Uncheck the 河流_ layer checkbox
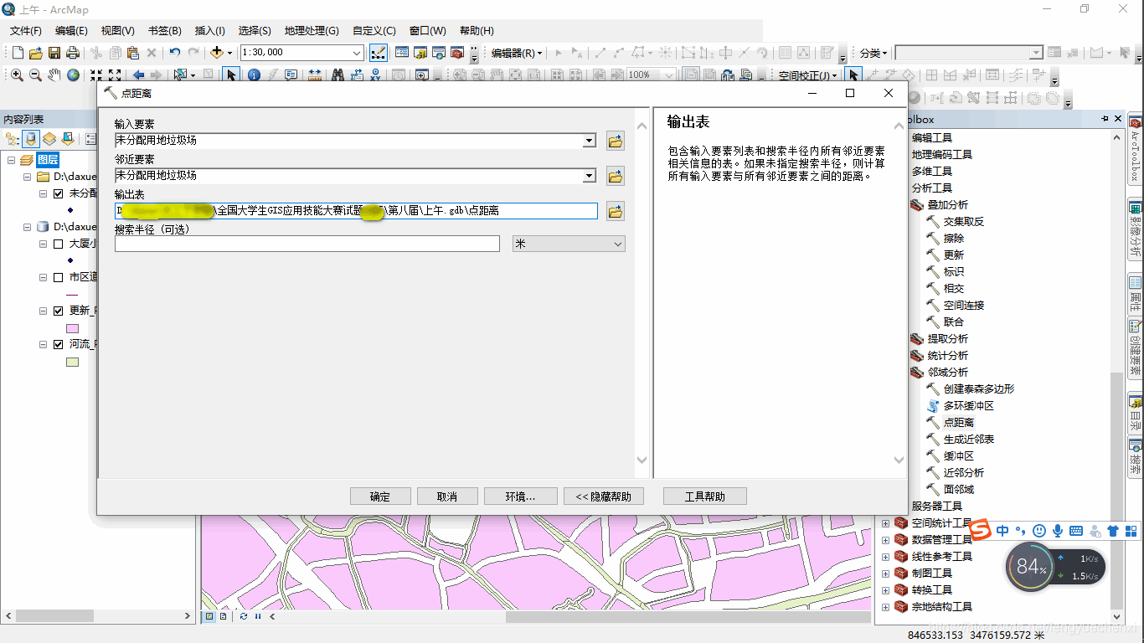1144x643 pixels. (58, 344)
